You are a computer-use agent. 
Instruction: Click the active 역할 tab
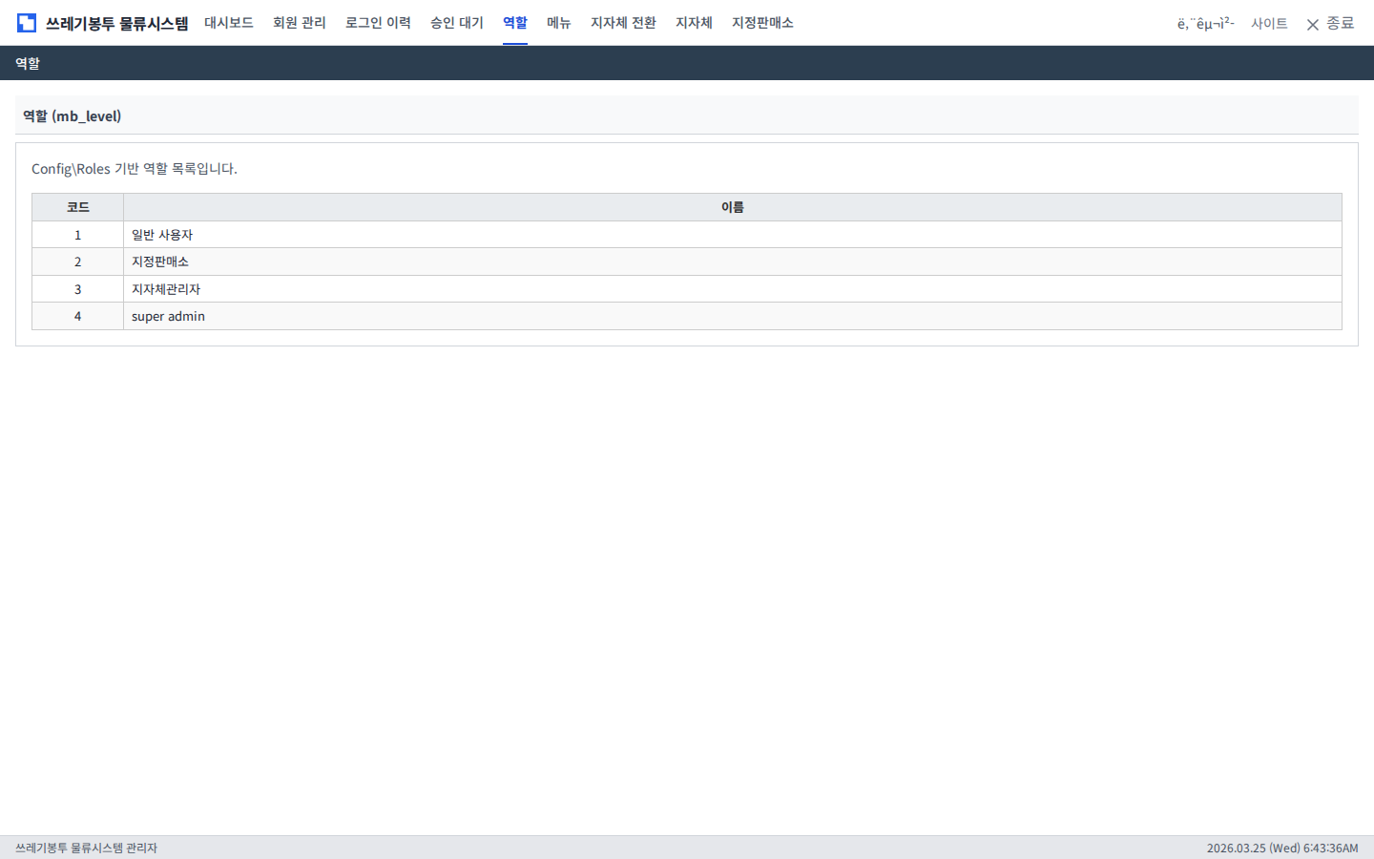pos(515,23)
